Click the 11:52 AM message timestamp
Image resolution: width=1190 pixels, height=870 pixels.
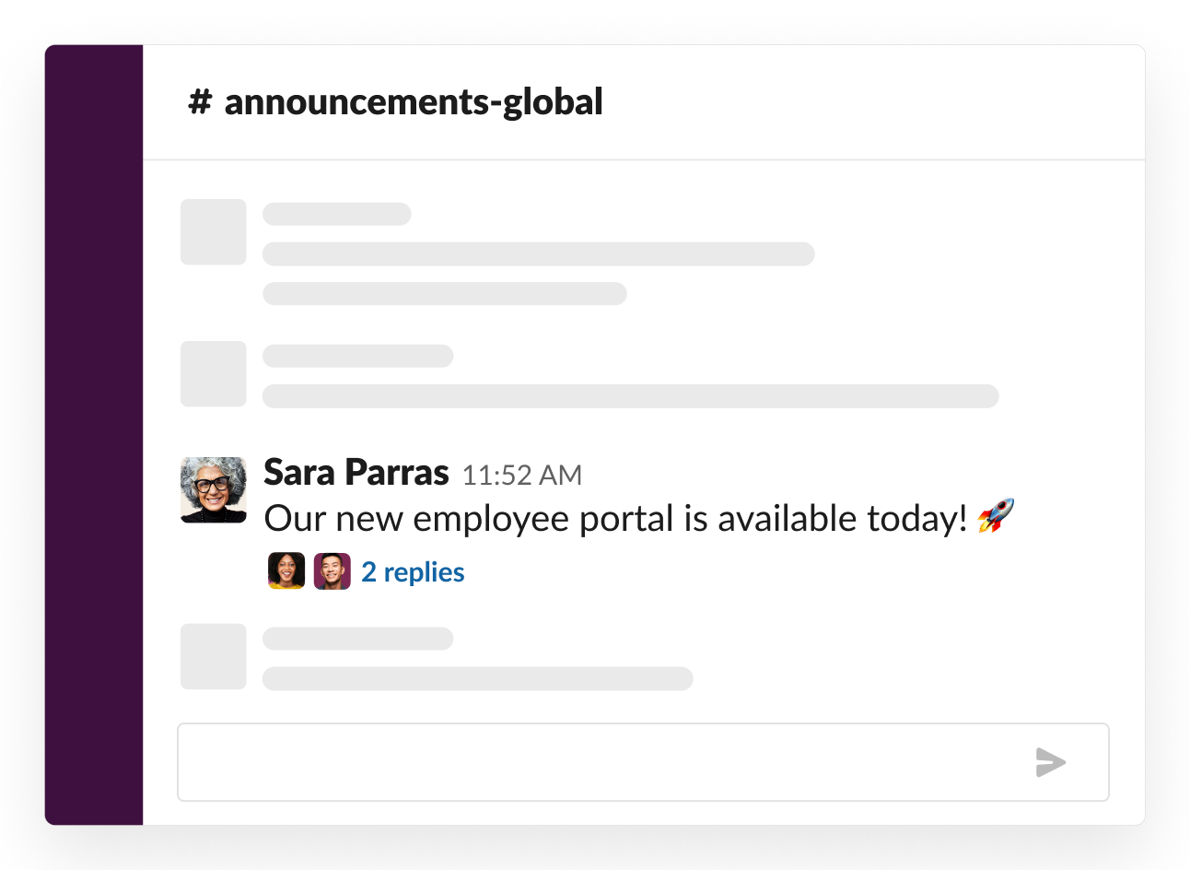(521, 476)
